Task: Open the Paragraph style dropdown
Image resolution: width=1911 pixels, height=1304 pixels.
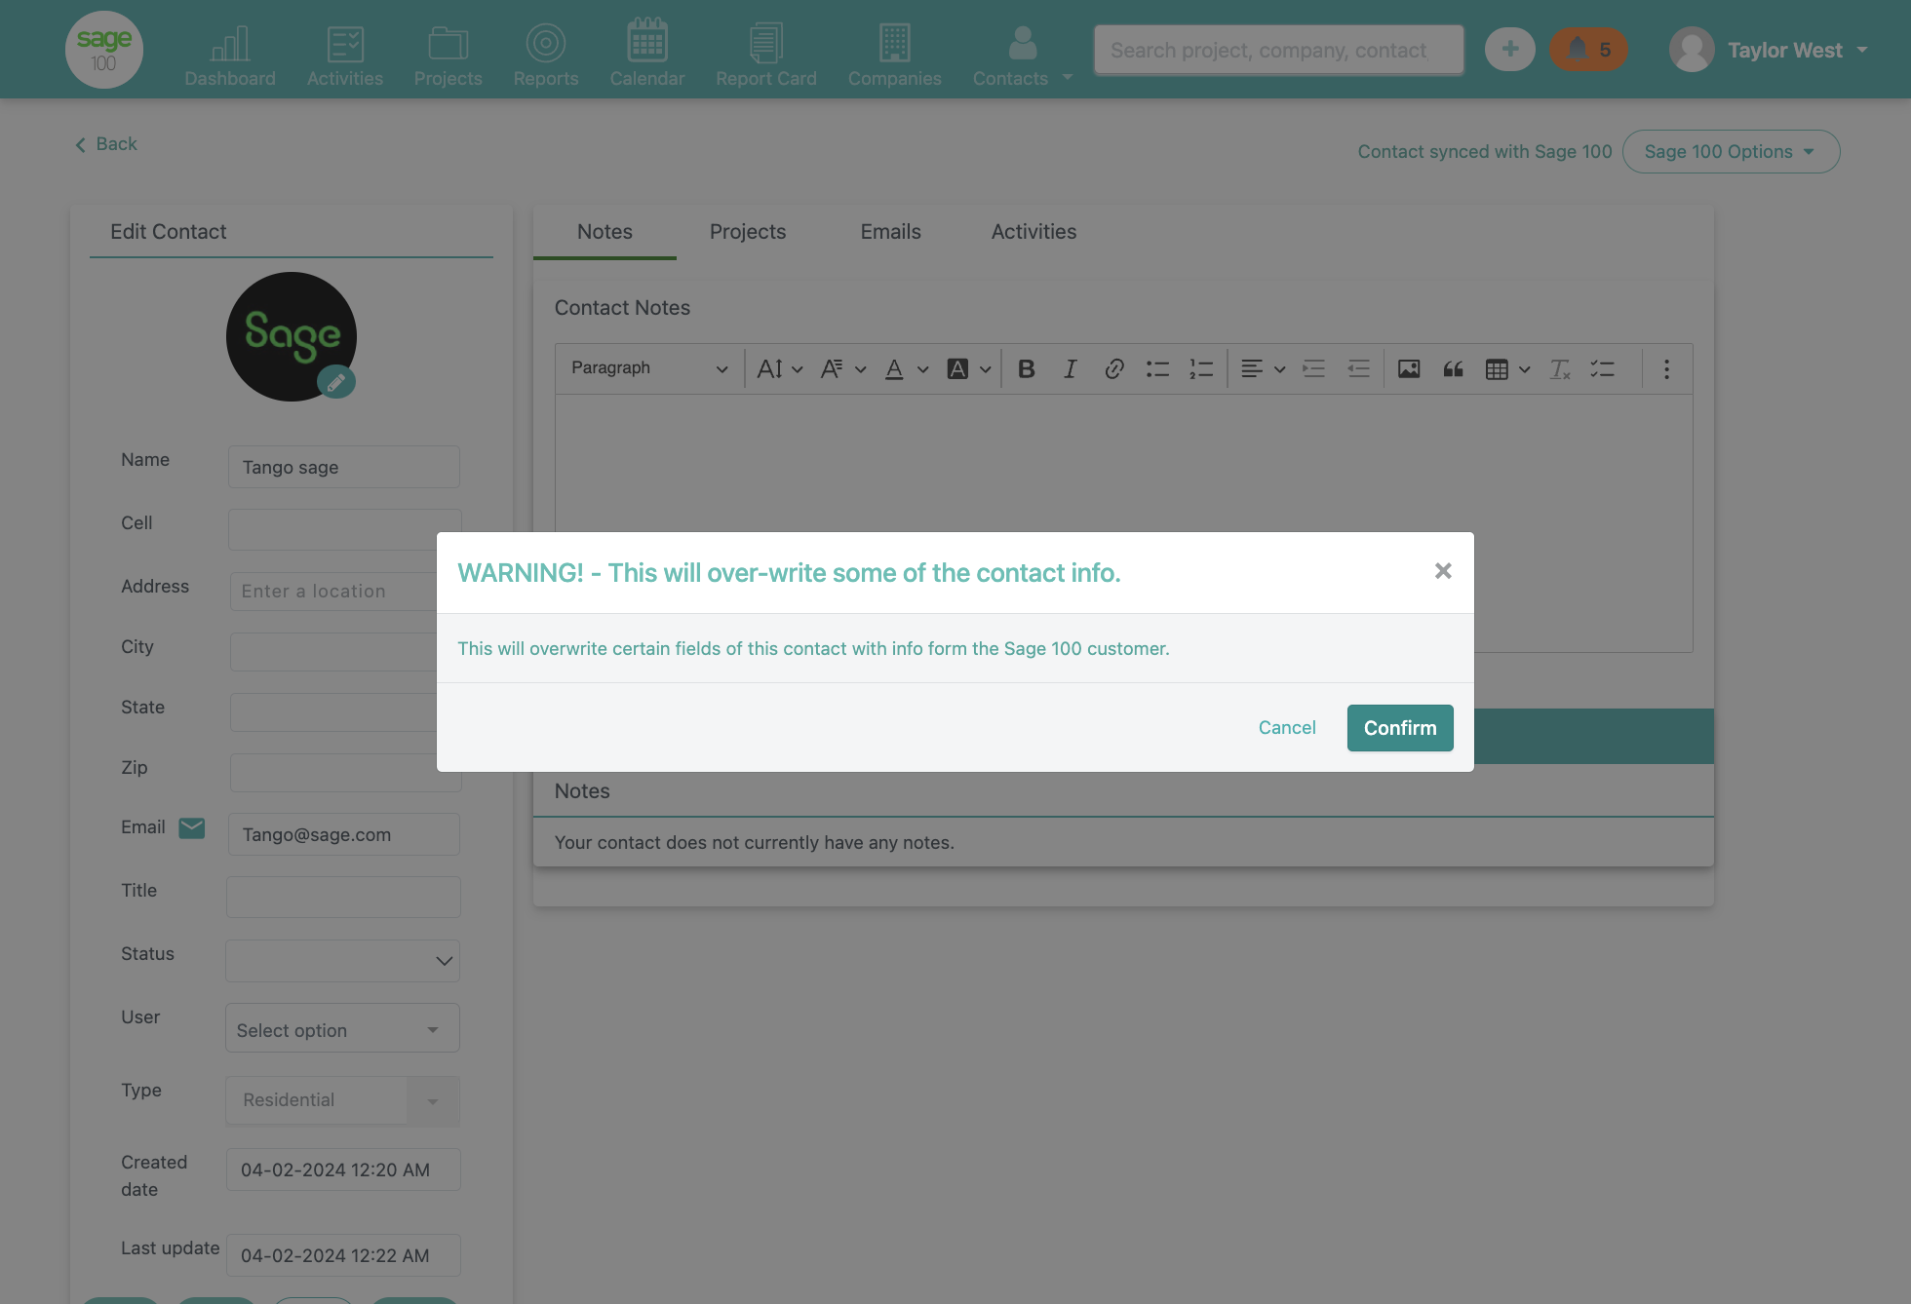Action: (648, 368)
